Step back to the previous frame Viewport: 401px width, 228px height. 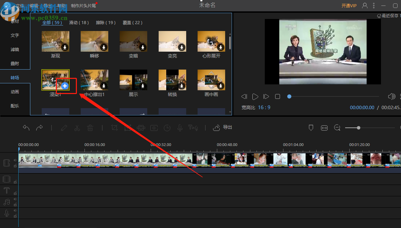point(244,96)
